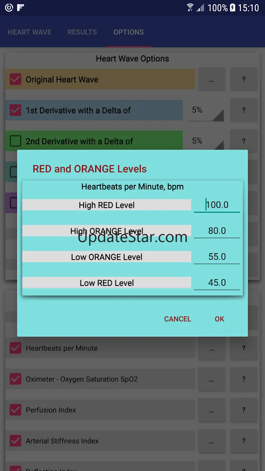Image resolution: width=265 pixels, height=471 pixels.
Task: Open Arterial Stiffness Index settings button
Action: click(x=212, y=441)
